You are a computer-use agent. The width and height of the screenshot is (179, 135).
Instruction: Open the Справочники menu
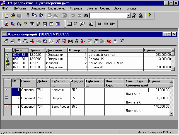coord(57,8)
